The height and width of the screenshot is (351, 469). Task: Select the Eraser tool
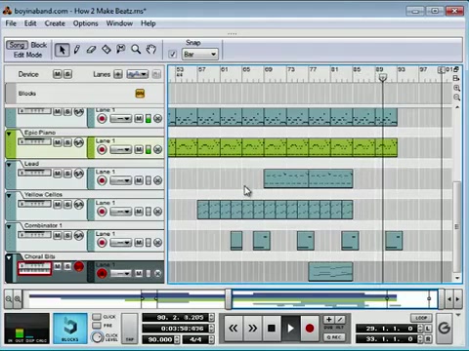pyautogui.click(x=91, y=50)
